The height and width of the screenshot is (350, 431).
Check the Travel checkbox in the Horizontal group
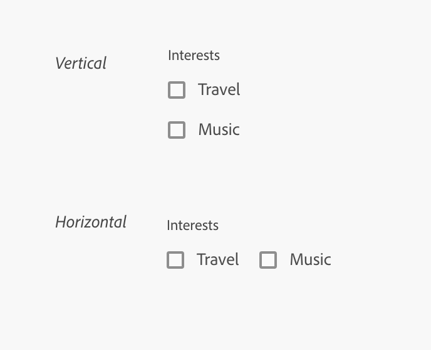tap(175, 260)
